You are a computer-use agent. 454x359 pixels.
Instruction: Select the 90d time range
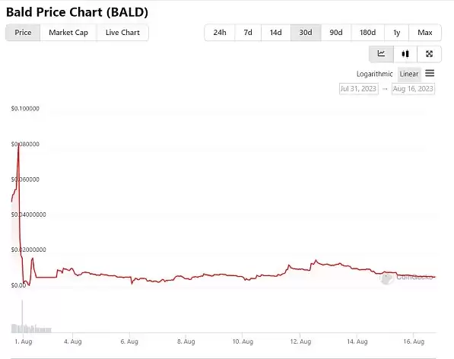(336, 33)
